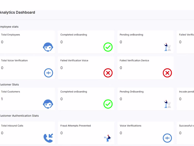194x146 pixels.
Task: Click the value 0 under Voice Verifications
Action: click(x=121, y=133)
